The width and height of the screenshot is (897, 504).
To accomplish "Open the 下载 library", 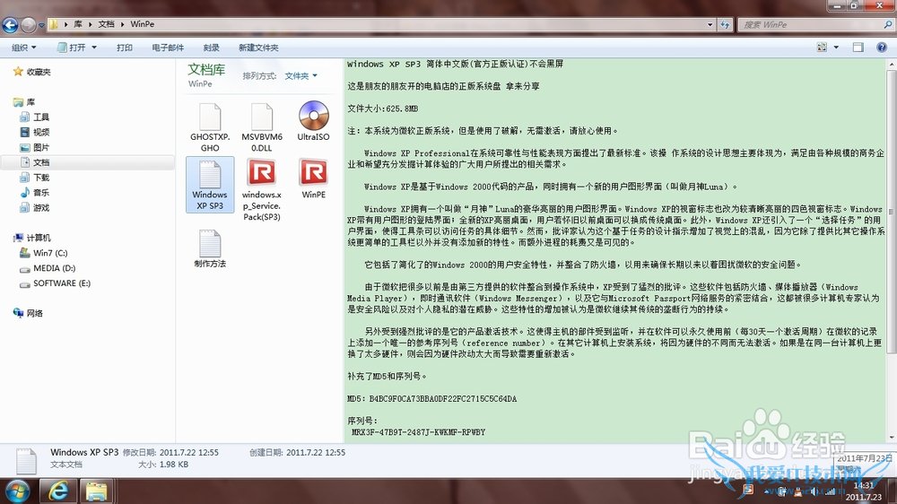I will point(34,178).
